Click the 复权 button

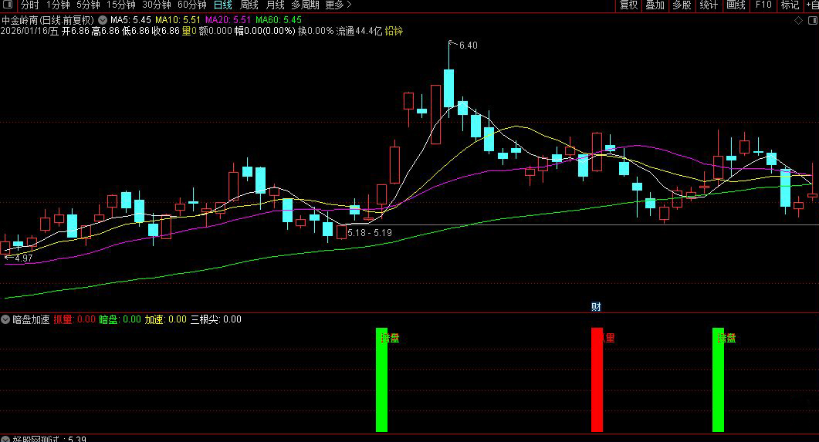(x=628, y=5)
